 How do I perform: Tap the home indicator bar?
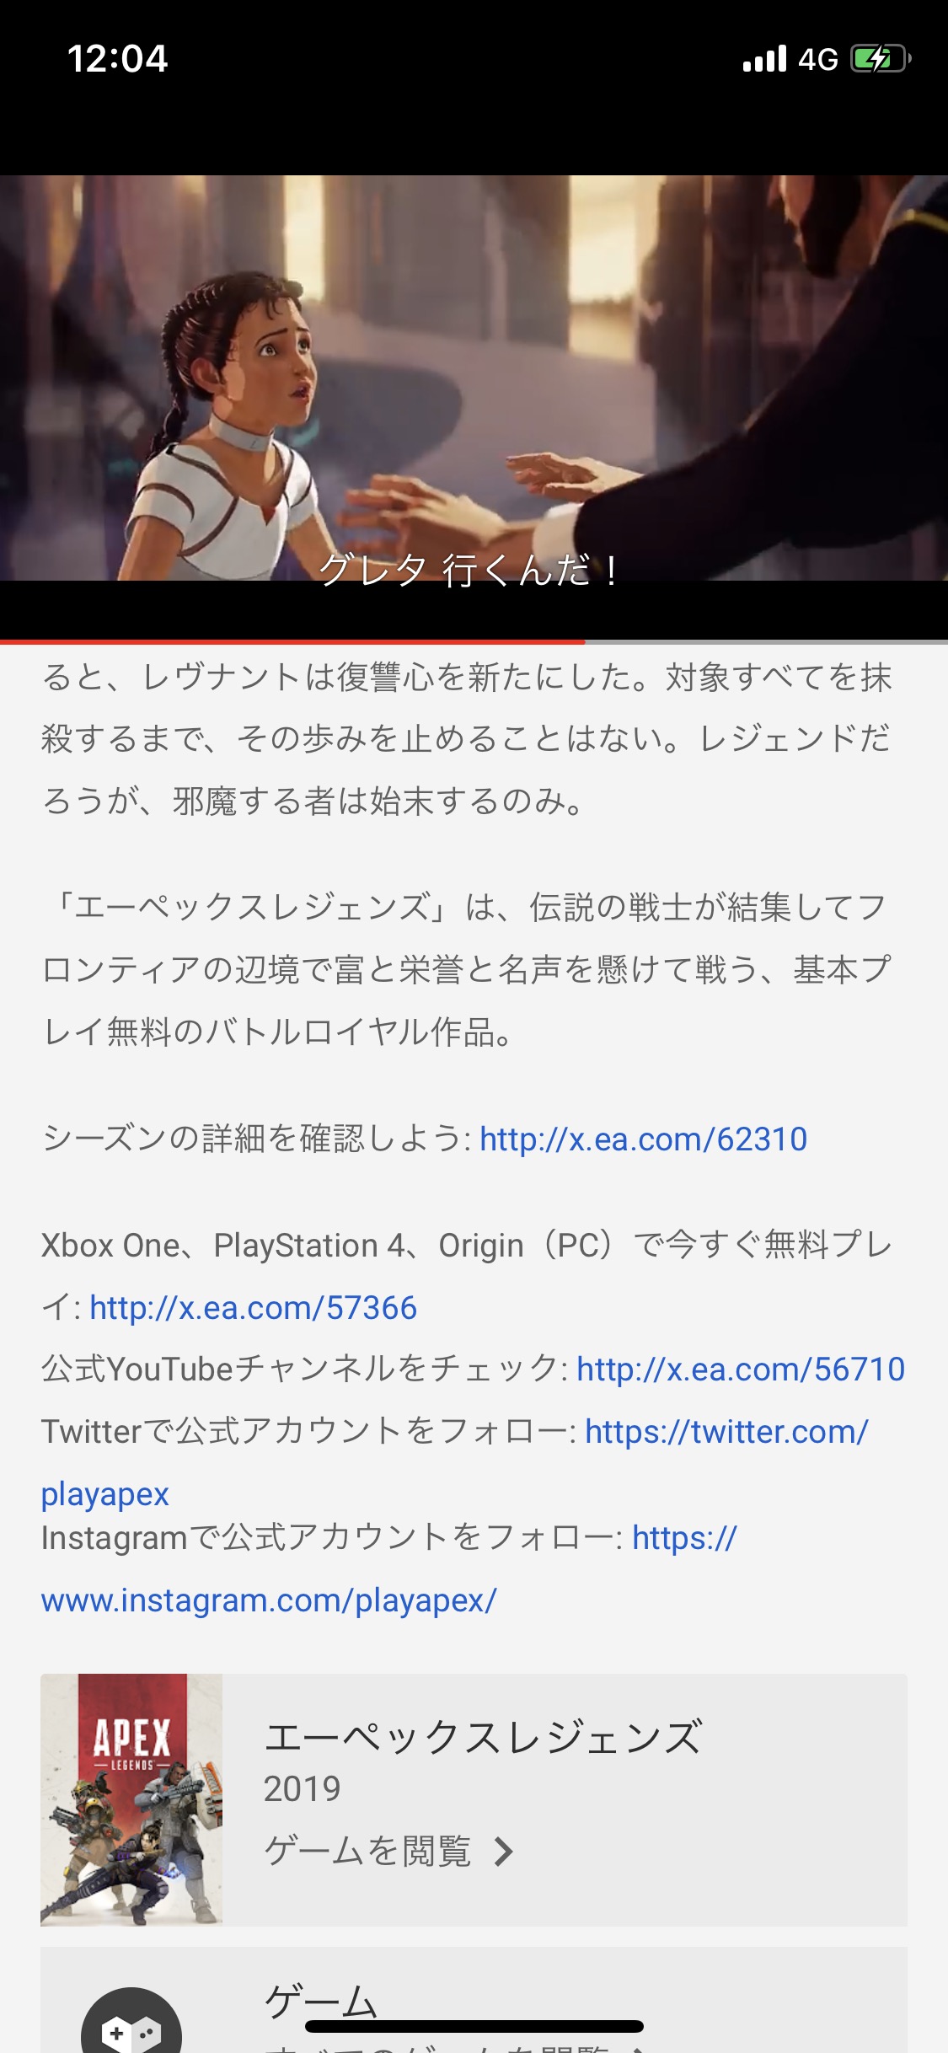474,2026
